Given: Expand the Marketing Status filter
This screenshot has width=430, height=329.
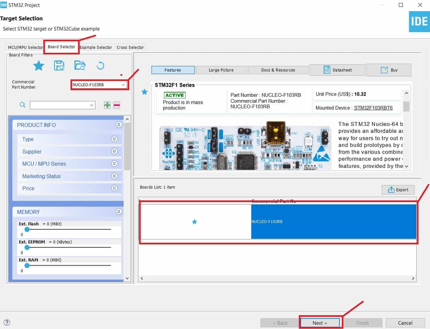Looking at the screenshot, I should [x=114, y=176].
